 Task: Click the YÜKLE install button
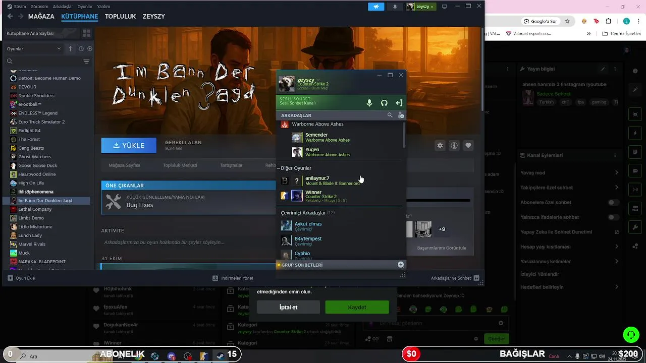(129, 145)
